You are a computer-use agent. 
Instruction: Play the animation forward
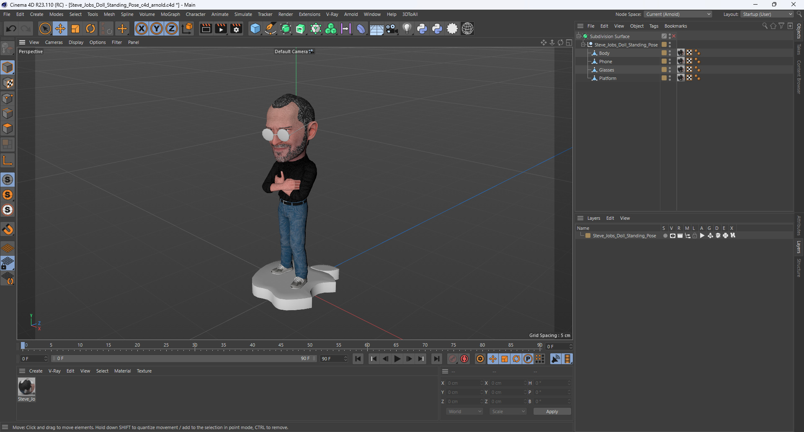point(397,359)
